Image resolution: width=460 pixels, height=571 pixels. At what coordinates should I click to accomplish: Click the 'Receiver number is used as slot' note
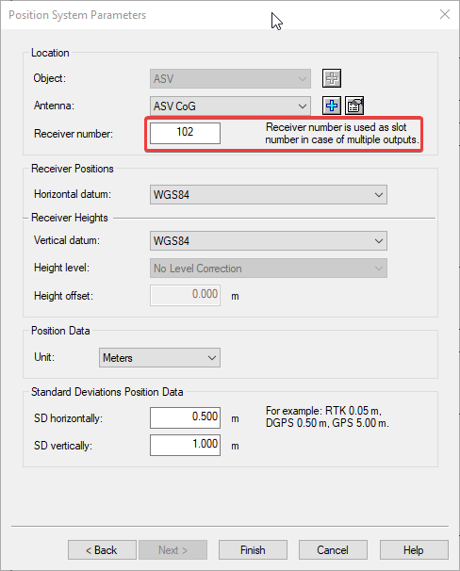(342, 133)
